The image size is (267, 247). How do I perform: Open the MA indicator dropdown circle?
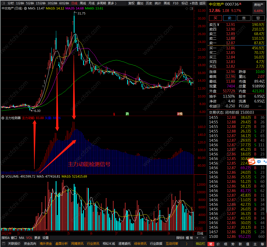coord(25,8)
